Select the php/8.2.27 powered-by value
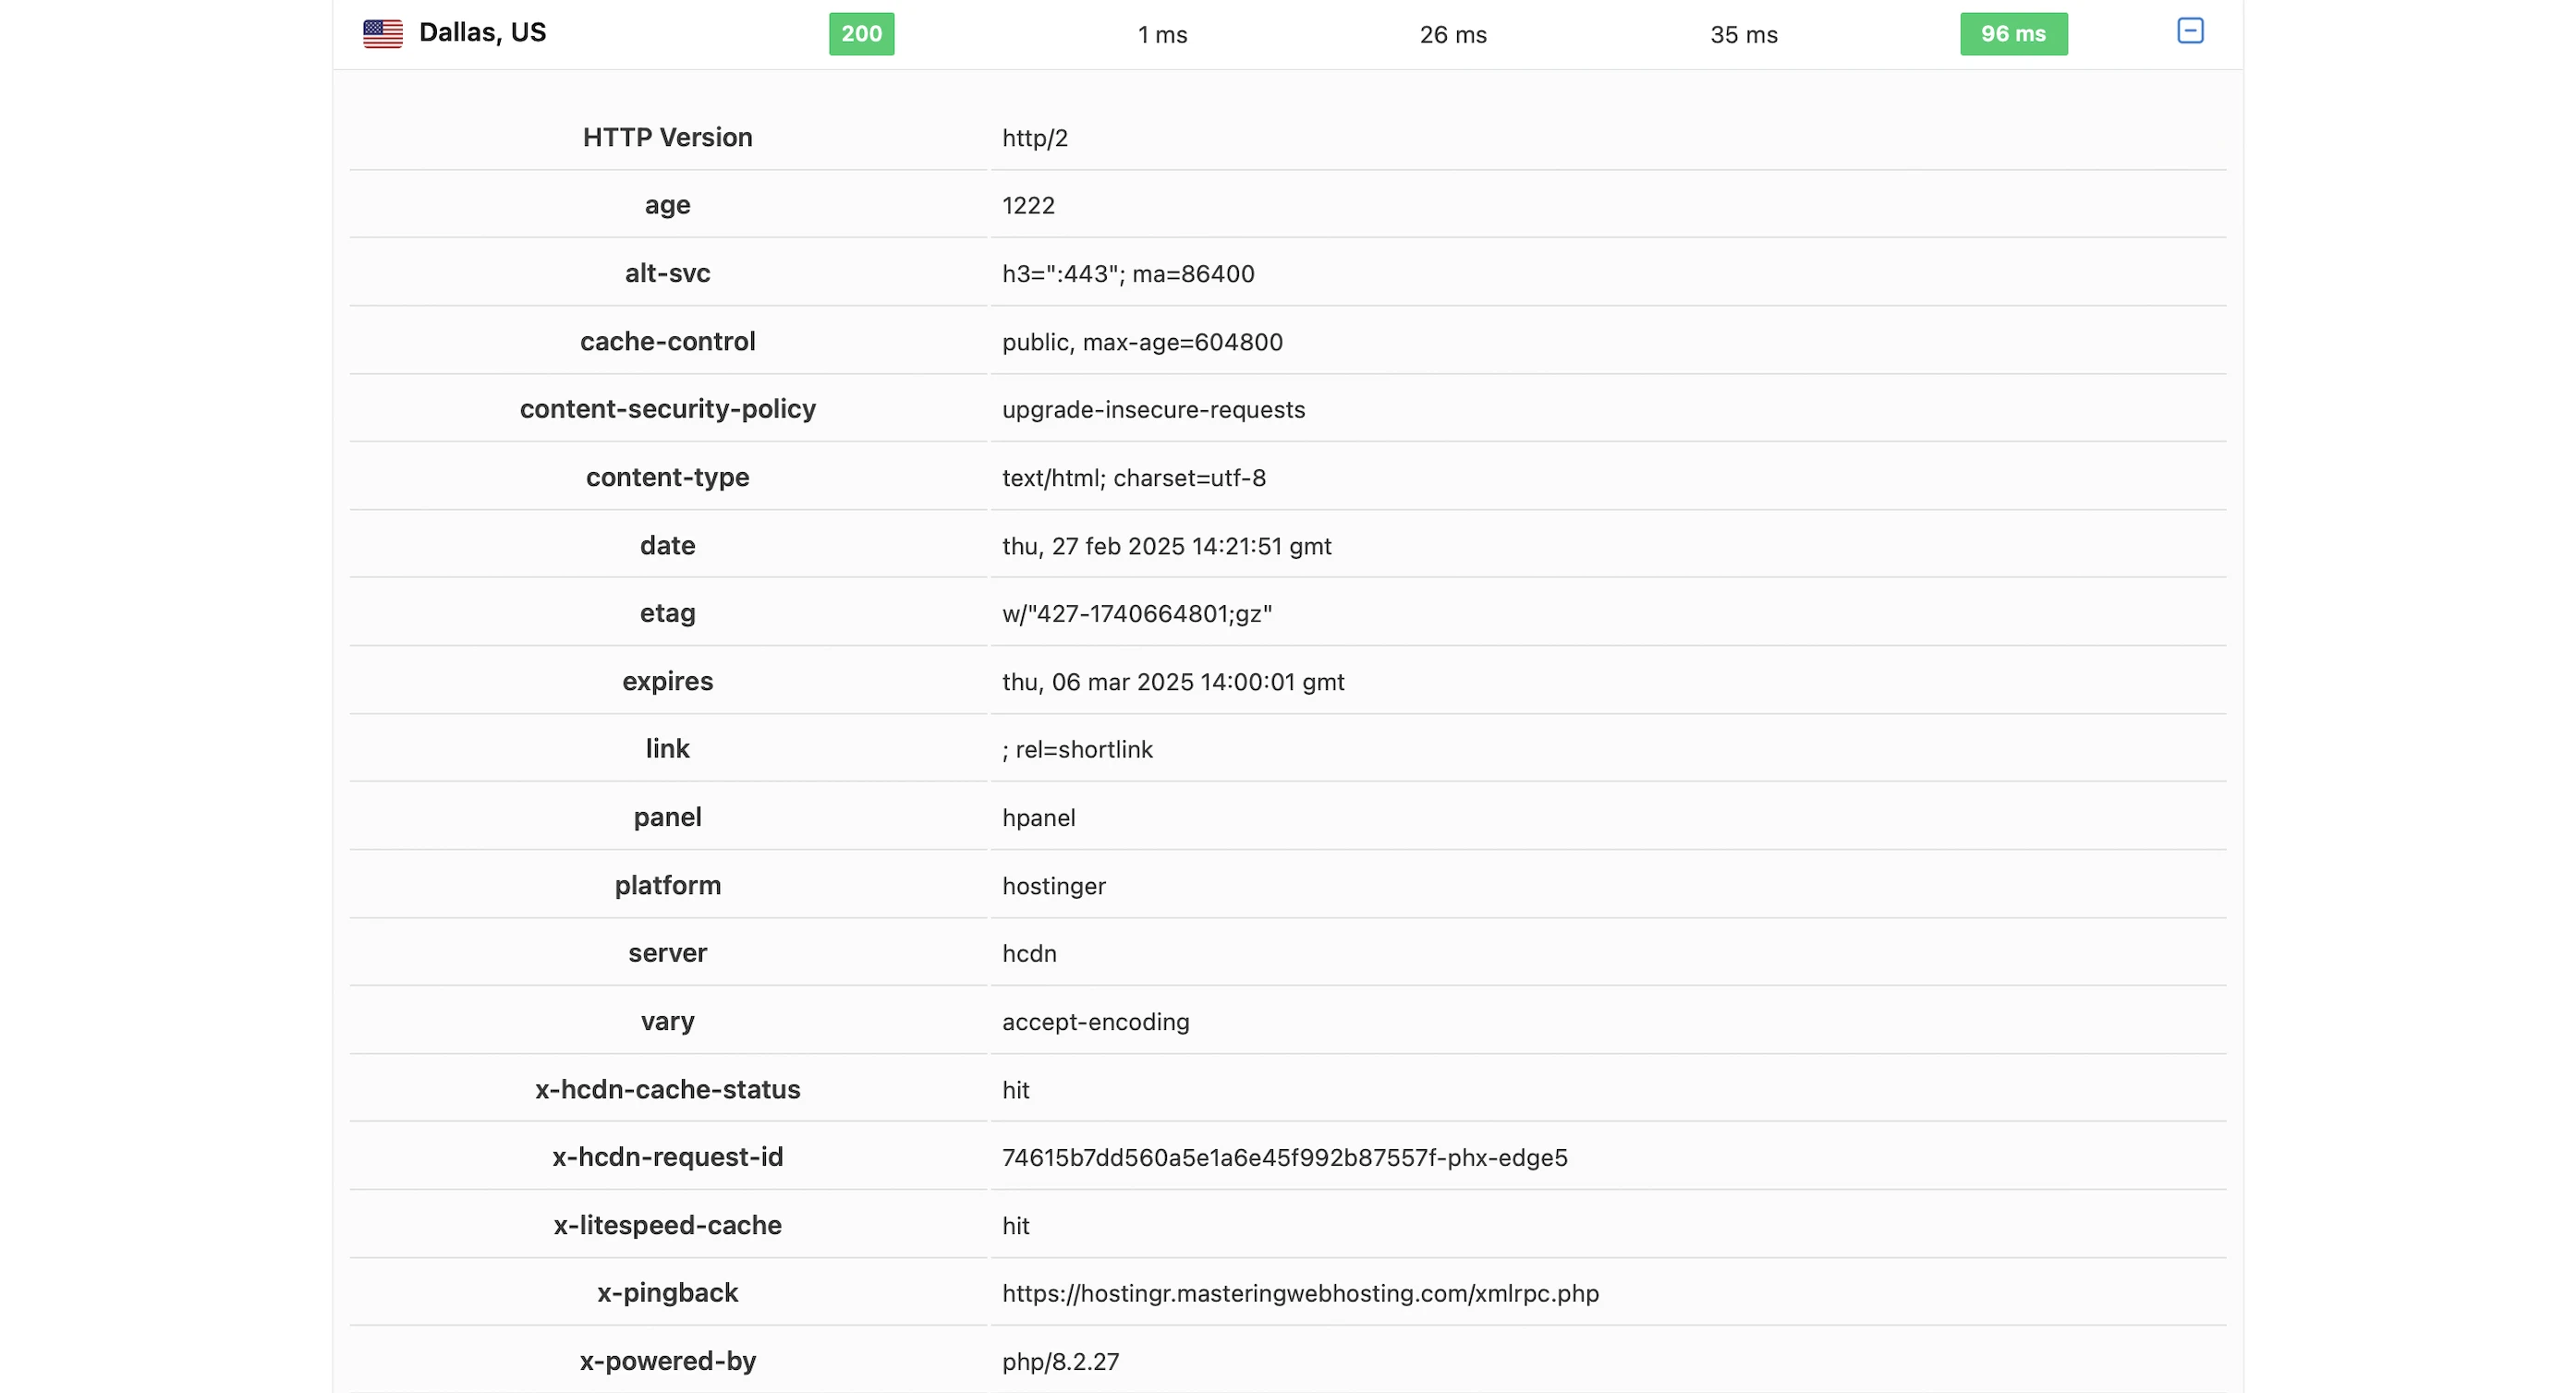The image size is (2576, 1393). pos(1060,1361)
